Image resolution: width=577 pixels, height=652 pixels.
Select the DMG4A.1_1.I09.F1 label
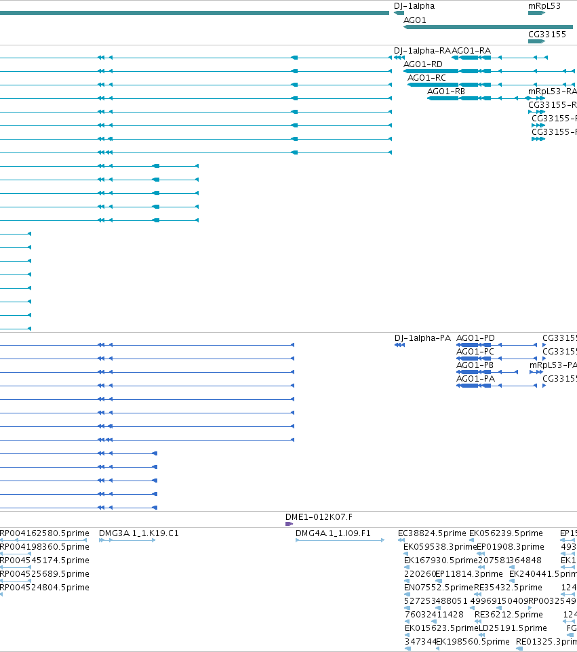point(333,533)
